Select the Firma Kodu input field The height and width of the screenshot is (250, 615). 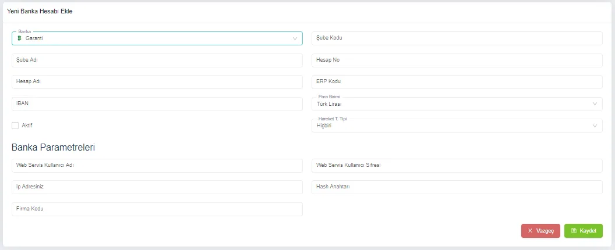point(157,209)
